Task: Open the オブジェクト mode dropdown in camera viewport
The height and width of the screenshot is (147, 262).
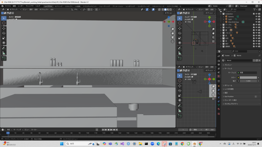Action: (14, 9)
